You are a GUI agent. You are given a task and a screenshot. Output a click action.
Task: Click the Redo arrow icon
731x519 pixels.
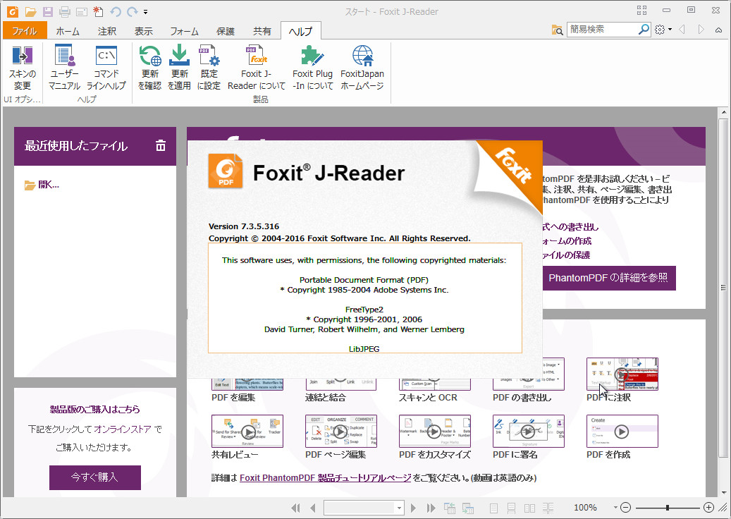[133, 11]
